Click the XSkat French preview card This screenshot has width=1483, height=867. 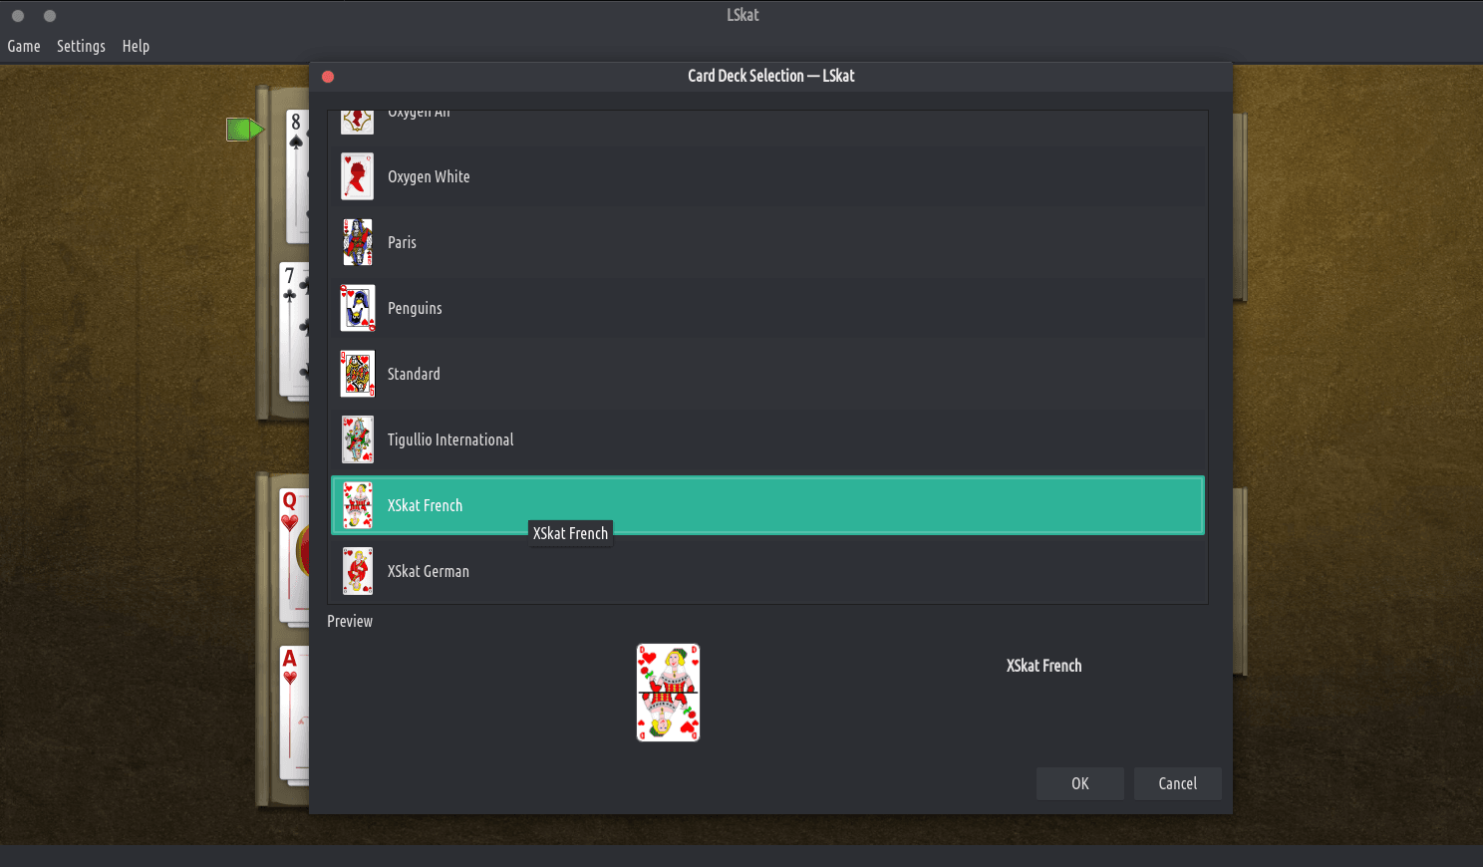[x=668, y=693]
